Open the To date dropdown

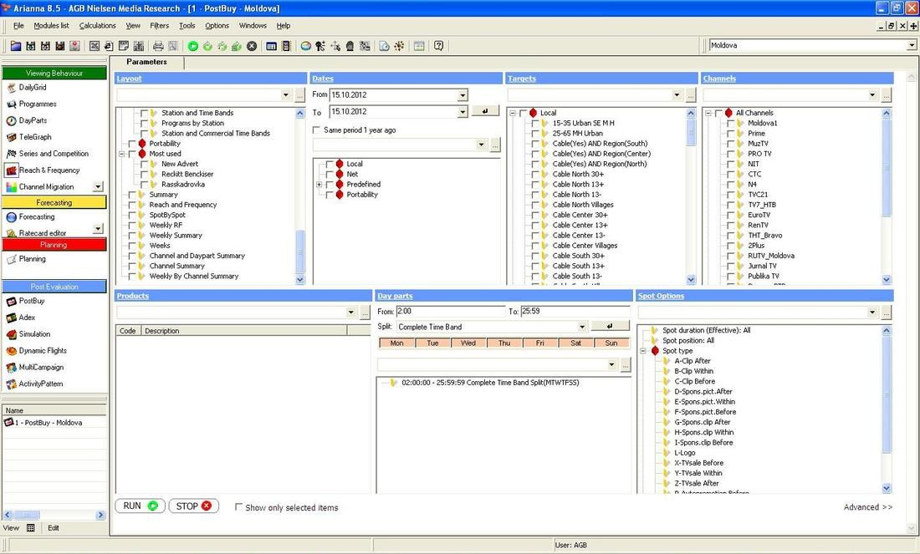463,111
